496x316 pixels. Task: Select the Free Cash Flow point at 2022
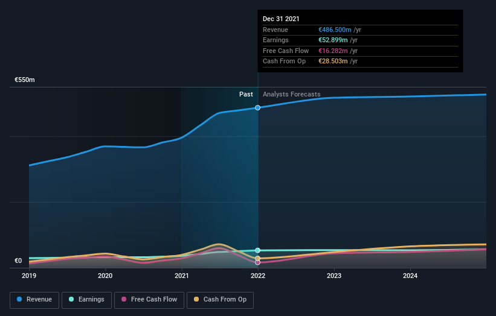[x=258, y=262]
